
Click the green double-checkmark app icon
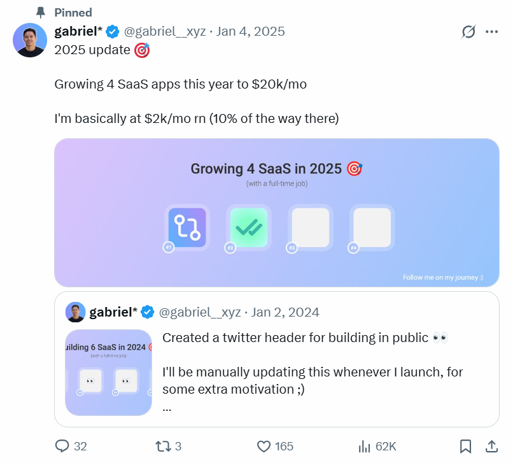click(249, 227)
